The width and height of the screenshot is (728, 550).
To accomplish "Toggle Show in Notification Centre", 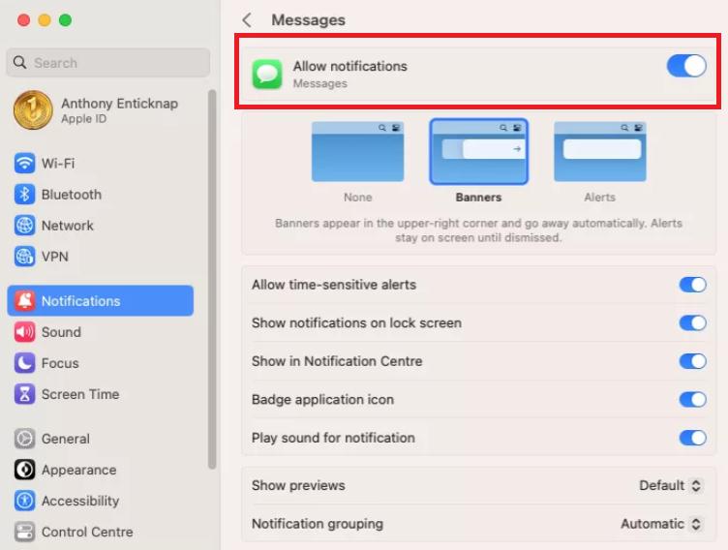I will tap(693, 361).
